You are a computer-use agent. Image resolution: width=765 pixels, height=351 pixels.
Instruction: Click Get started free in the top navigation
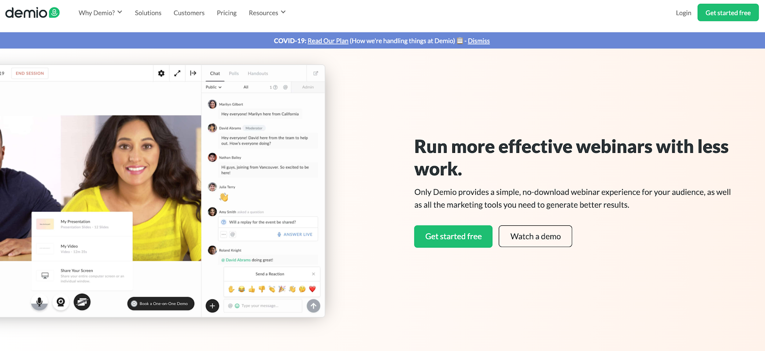pyautogui.click(x=728, y=13)
